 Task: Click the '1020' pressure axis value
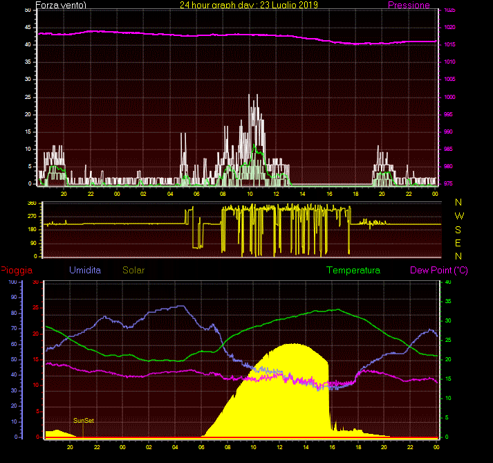[x=449, y=28]
